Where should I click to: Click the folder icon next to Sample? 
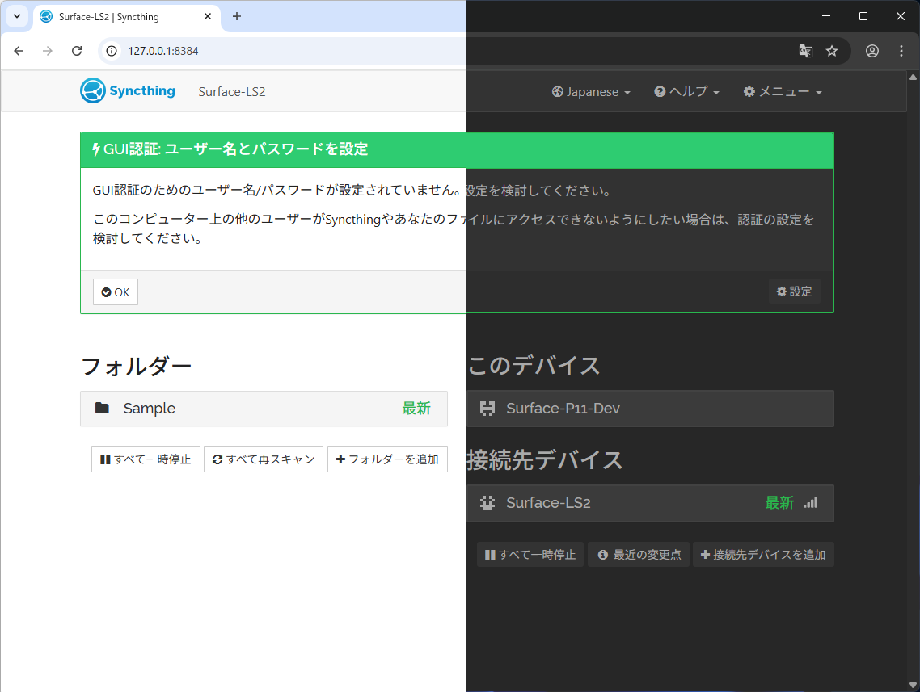point(101,408)
